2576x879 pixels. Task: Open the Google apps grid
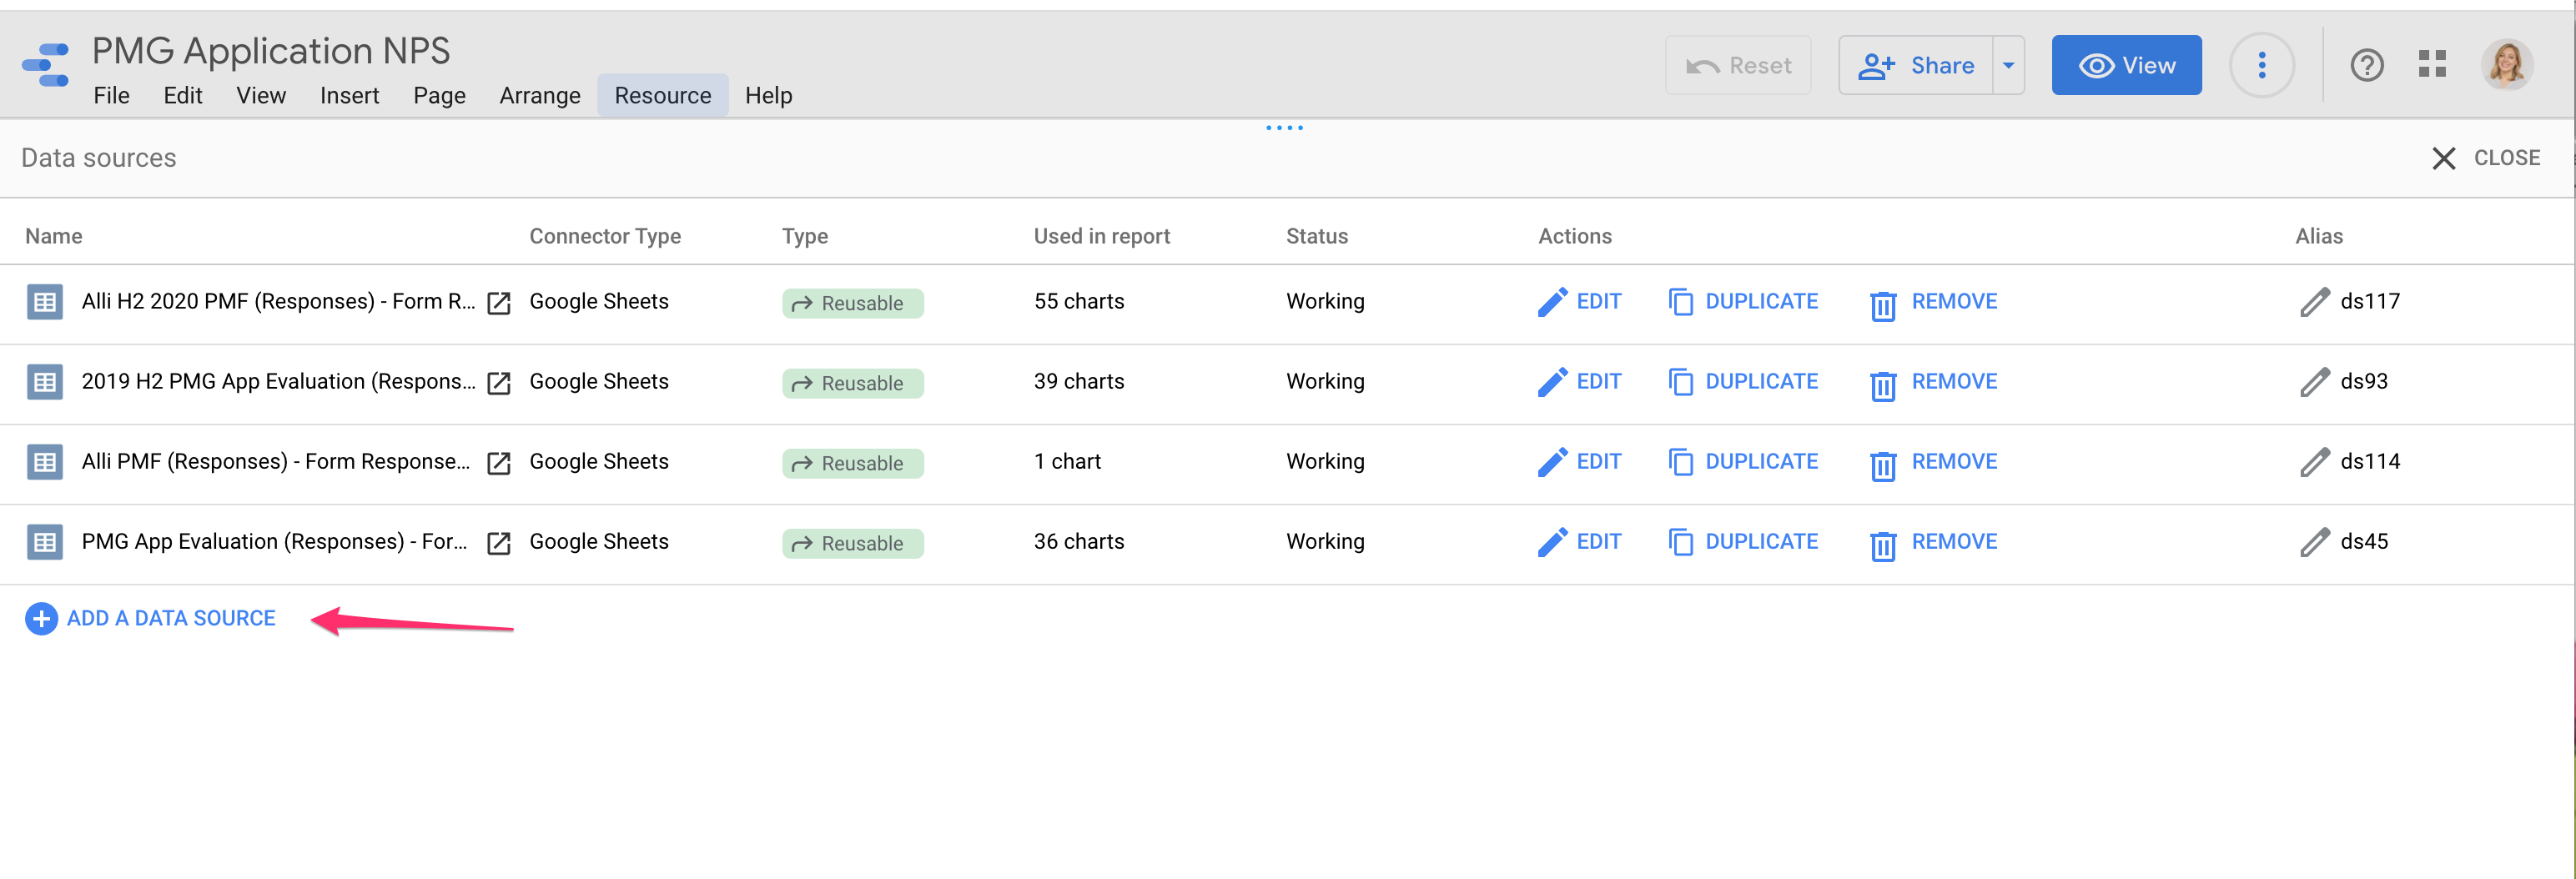(2432, 66)
